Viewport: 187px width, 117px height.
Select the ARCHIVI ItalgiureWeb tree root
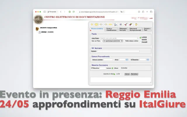tap(49, 28)
